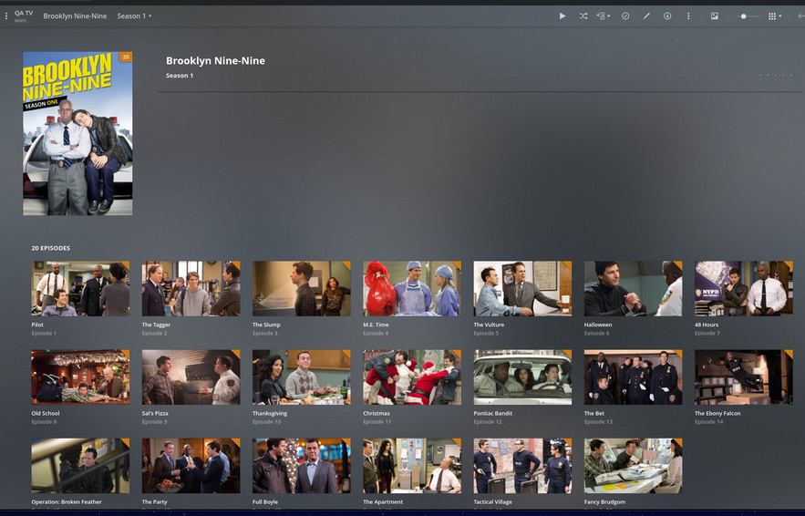Shuffle the season's episodes

[583, 15]
